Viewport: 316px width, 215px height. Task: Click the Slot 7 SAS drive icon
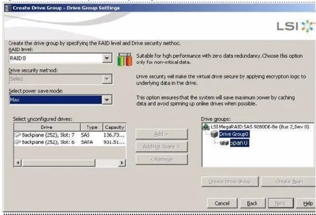click(17, 135)
